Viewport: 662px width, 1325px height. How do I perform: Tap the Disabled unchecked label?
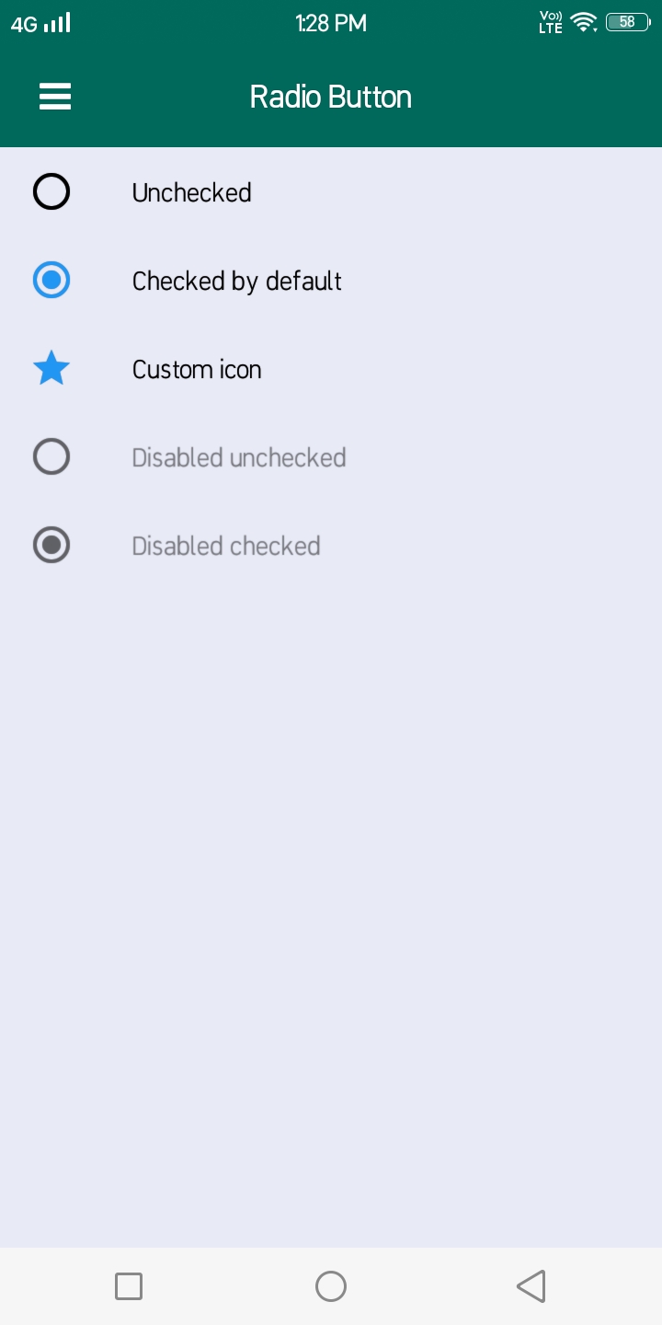(x=239, y=457)
